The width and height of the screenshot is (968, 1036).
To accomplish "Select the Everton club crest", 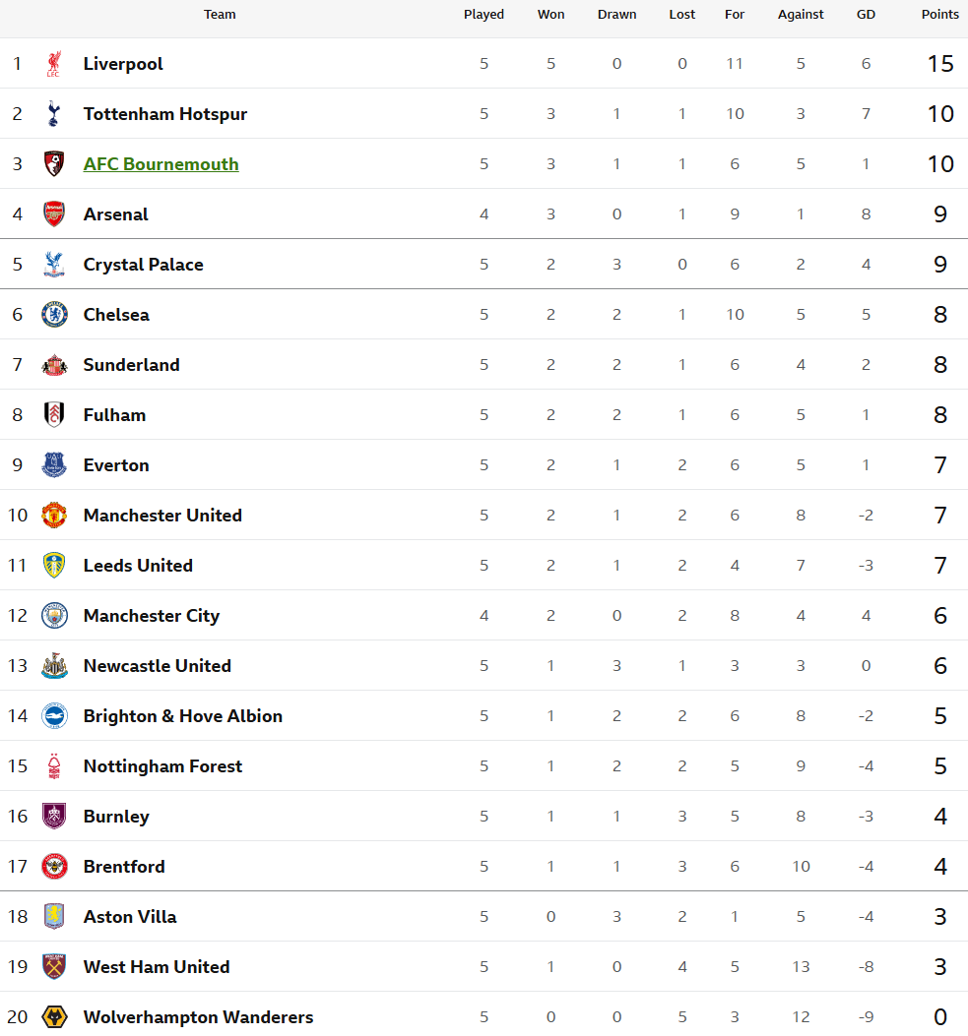I will pyautogui.click(x=54, y=465).
